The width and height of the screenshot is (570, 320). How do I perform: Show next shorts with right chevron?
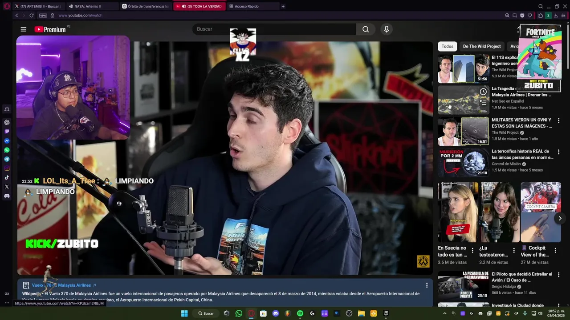pos(560,218)
